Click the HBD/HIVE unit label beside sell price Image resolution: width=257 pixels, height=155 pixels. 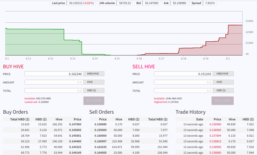click(223, 74)
